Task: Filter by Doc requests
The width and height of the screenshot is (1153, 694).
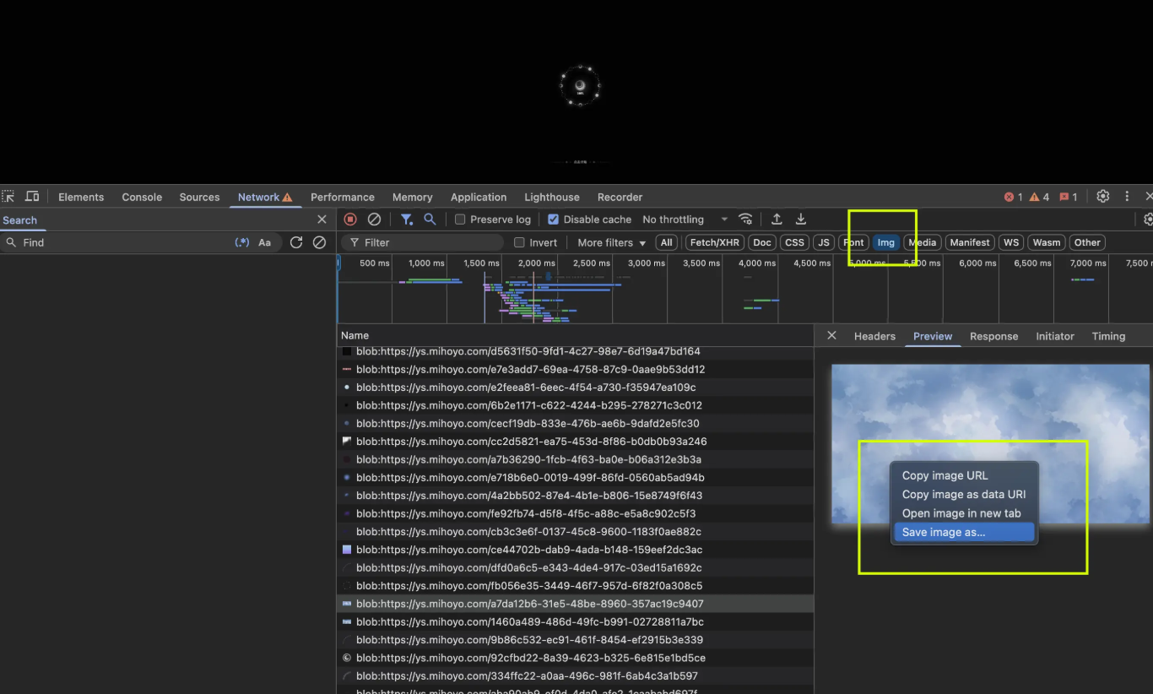Action: pyautogui.click(x=762, y=242)
